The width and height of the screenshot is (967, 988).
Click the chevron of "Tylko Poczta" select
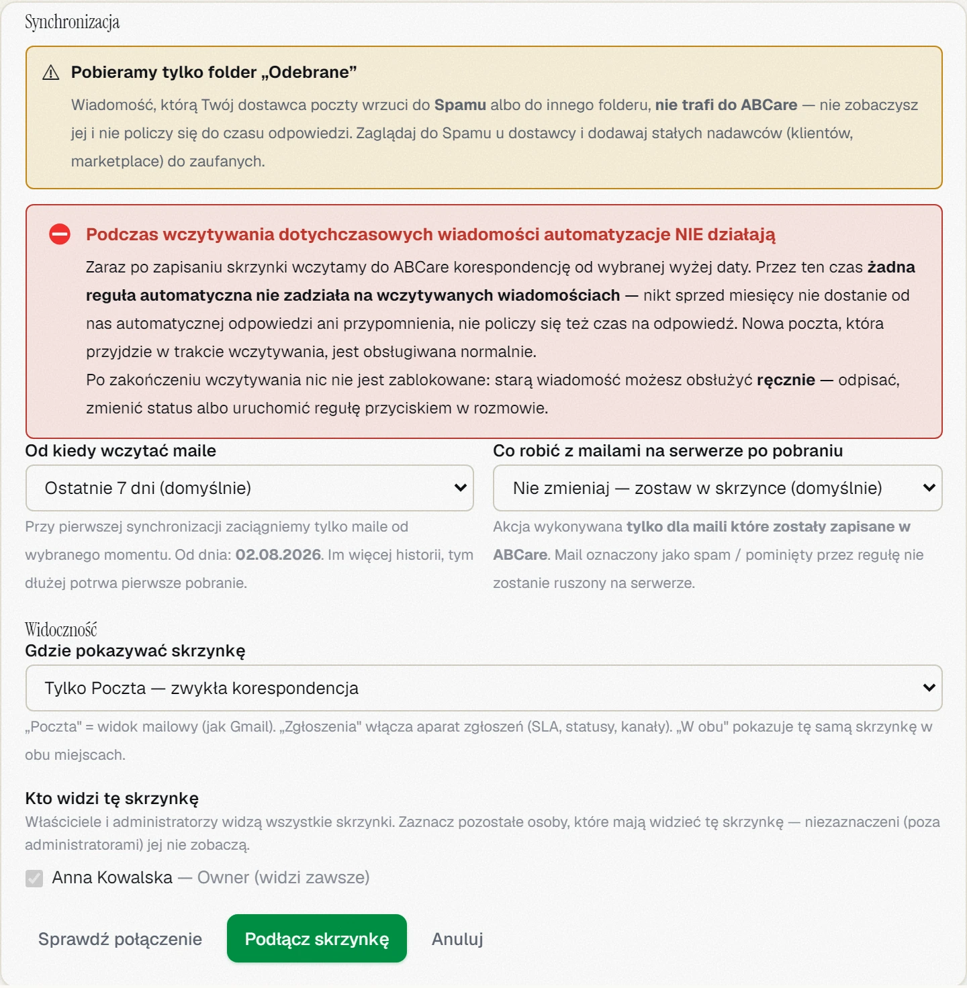[x=929, y=688]
